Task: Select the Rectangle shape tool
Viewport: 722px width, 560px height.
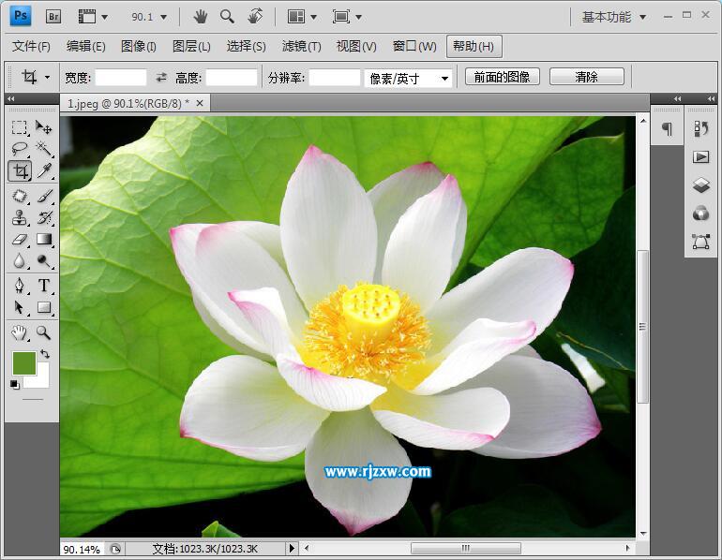Action: point(44,307)
